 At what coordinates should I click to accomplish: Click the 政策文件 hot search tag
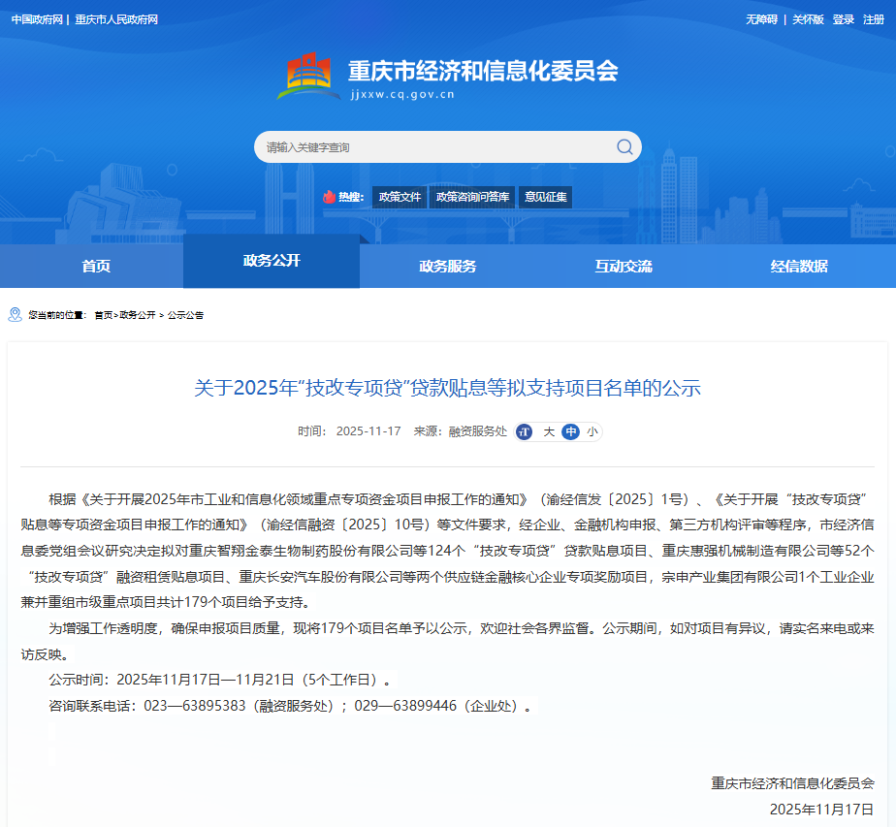[x=400, y=197]
